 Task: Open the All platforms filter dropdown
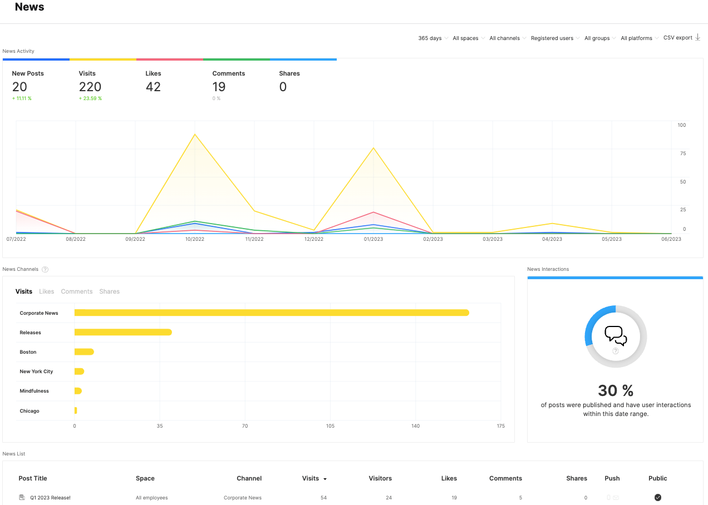click(x=637, y=38)
